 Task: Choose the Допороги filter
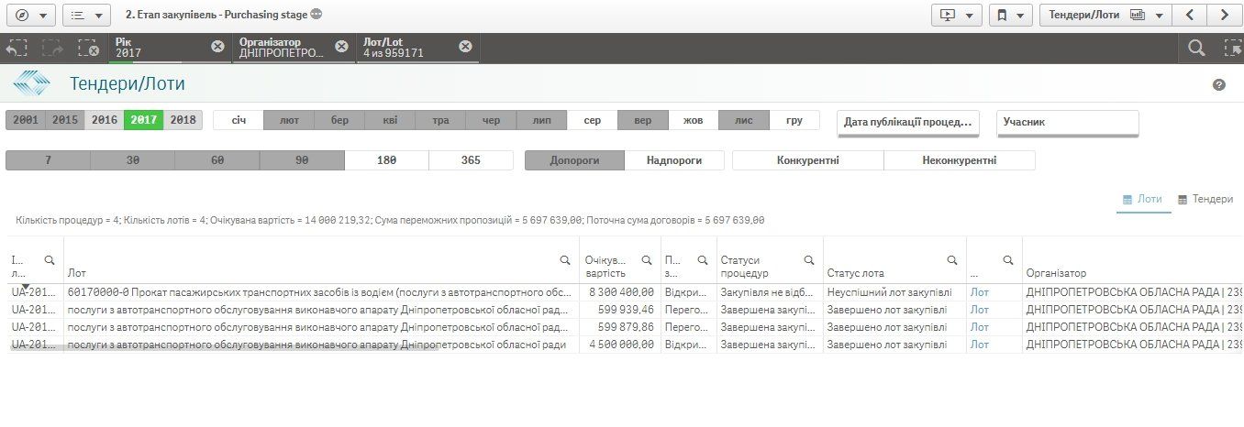[x=574, y=160]
